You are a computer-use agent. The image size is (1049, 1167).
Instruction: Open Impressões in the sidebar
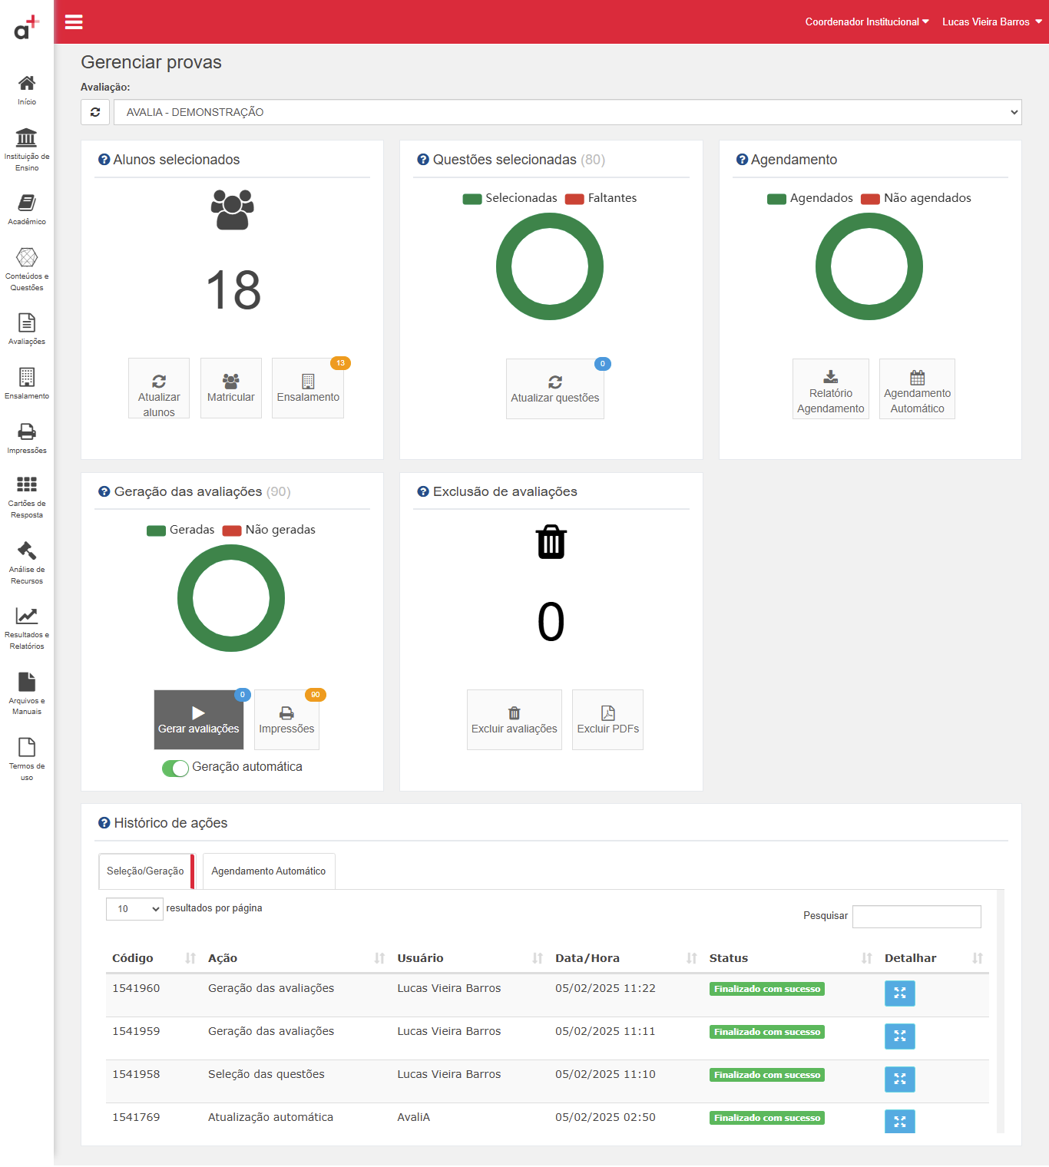coord(27,438)
